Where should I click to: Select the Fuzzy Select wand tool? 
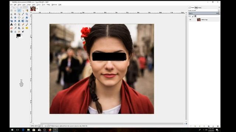pyautogui.click(x=23, y=11)
